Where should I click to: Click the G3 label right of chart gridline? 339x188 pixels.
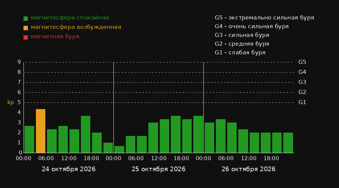302,82
